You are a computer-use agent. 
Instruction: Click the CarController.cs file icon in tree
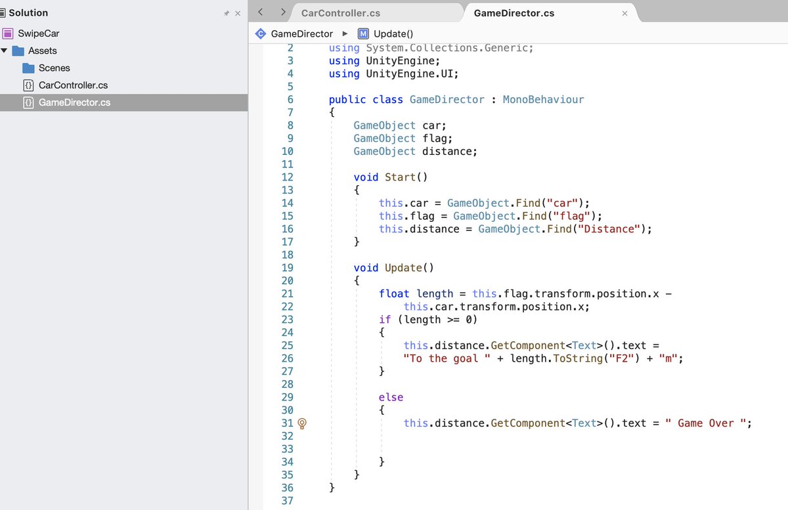point(28,85)
